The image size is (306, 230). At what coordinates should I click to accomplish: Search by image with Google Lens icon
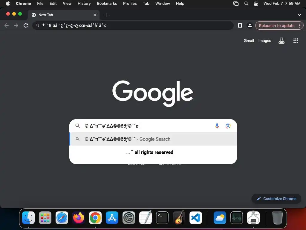228,126
